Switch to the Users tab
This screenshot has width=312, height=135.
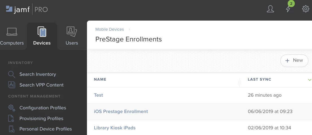pyautogui.click(x=72, y=36)
